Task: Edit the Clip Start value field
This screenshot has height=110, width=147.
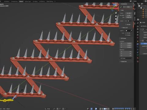Action: tap(129, 15)
